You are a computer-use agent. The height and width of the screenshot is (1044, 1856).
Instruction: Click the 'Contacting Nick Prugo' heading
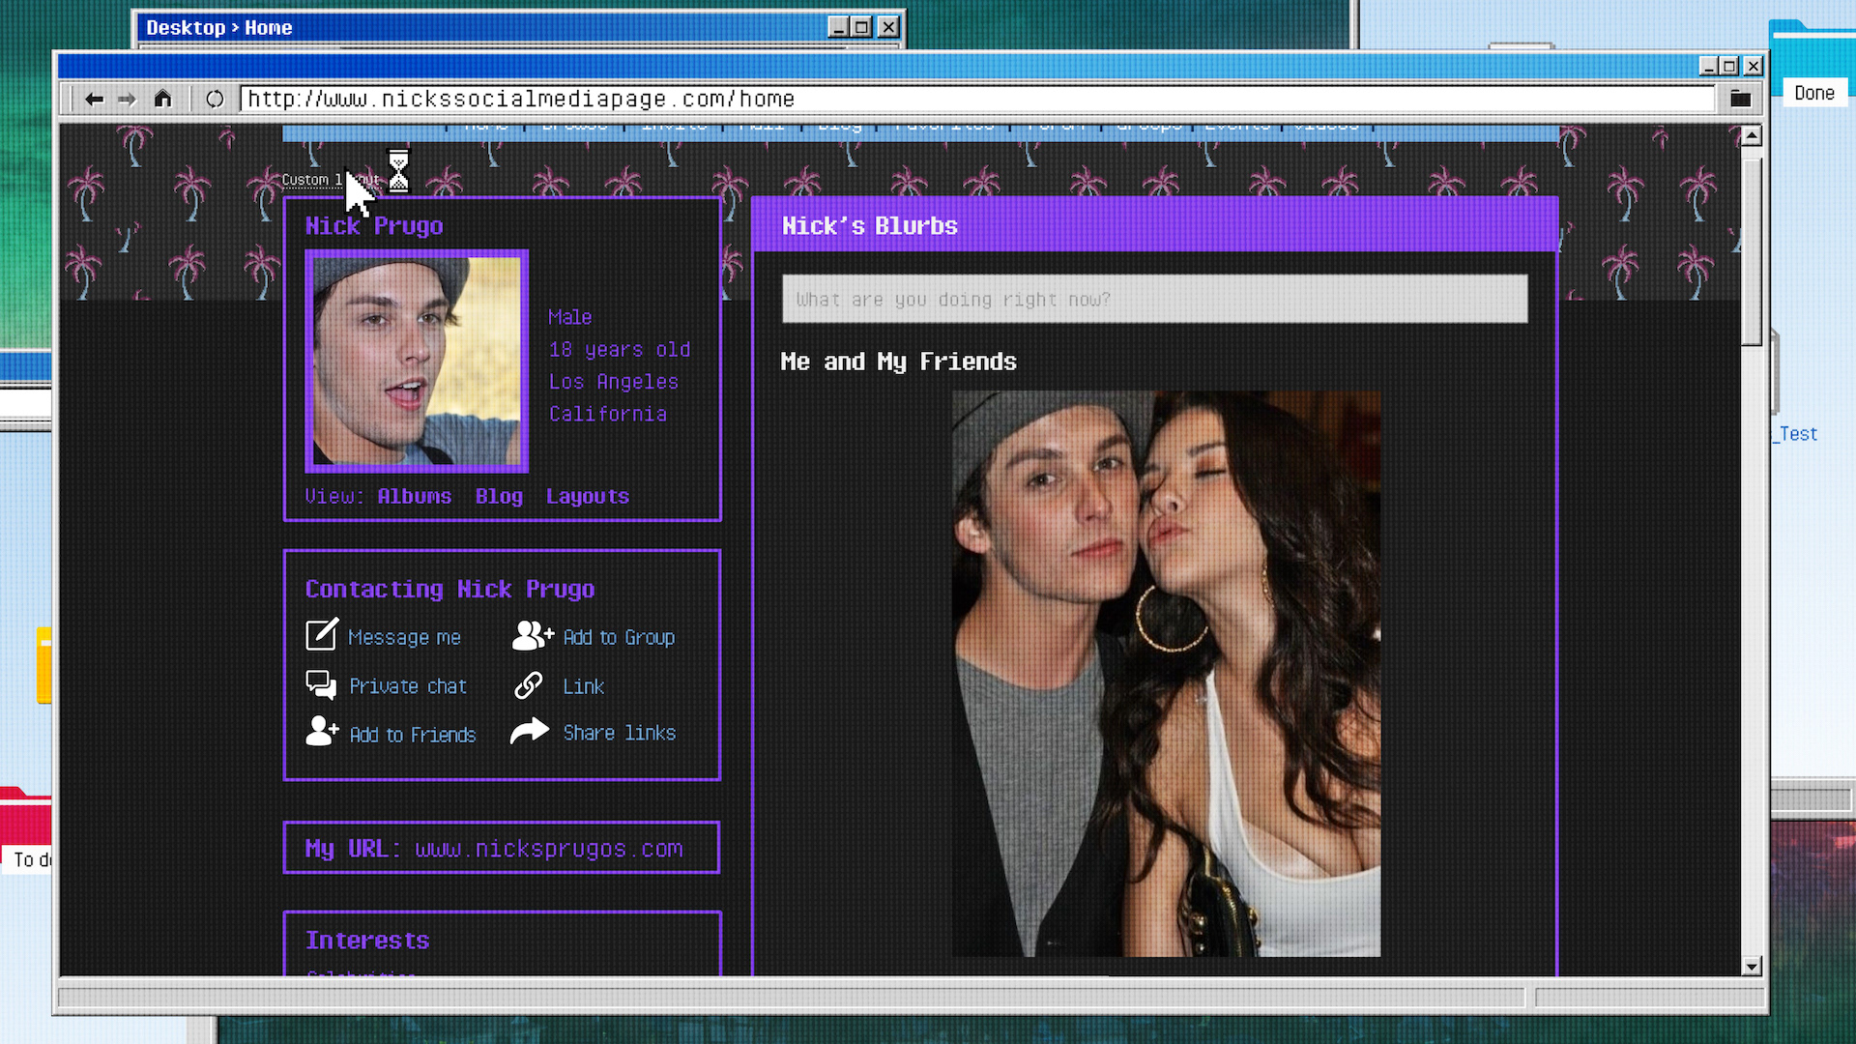(450, 590)
